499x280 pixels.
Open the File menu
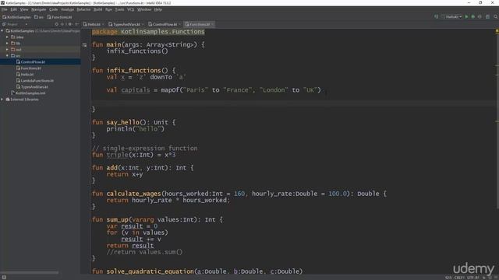pos(5,9)
